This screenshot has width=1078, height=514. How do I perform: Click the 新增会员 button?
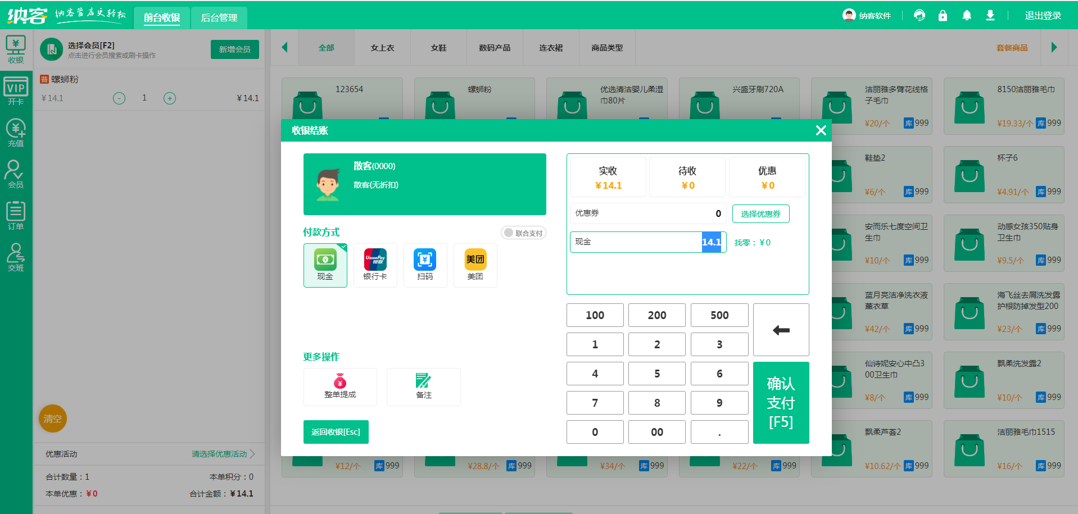click(x=234, y=49)
